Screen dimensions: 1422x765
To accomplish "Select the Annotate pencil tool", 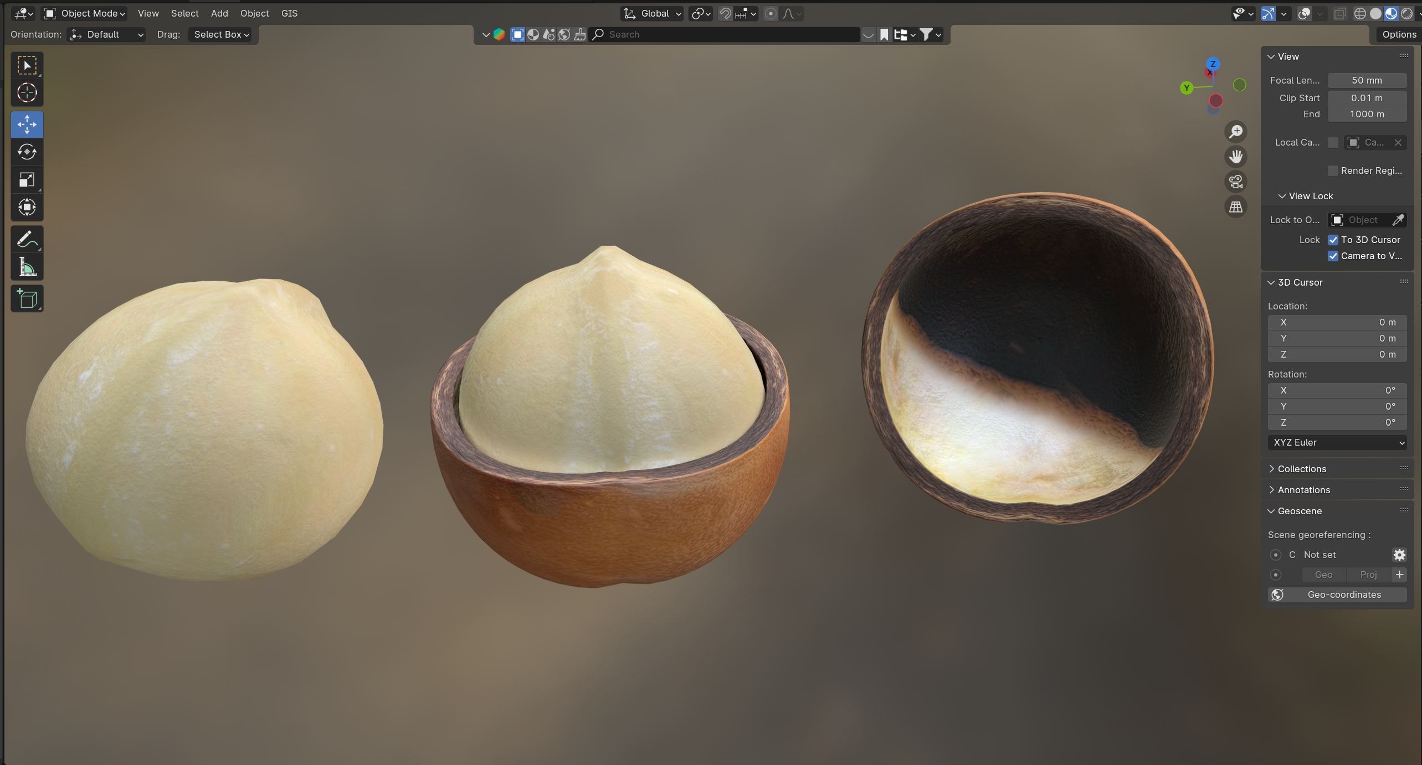I will coord(27,239).
